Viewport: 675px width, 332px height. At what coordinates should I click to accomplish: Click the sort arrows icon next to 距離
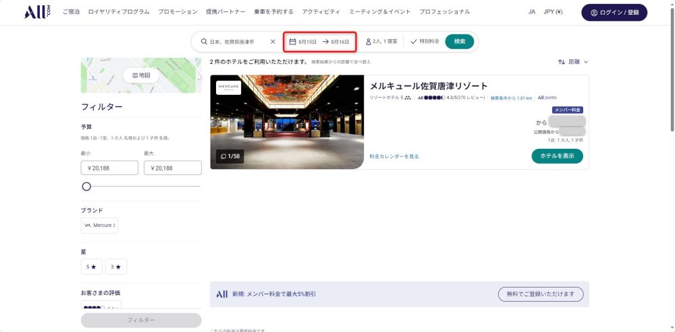(x=562, y=62)
